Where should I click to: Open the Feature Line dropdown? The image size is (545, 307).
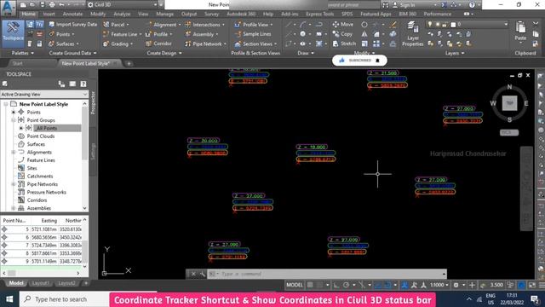[x=123, y=34]
